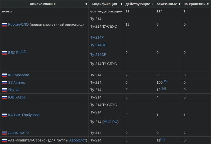Click the flag icon beside Россия-СЛО
The image size is (211, 144).
tap(4, 25)
